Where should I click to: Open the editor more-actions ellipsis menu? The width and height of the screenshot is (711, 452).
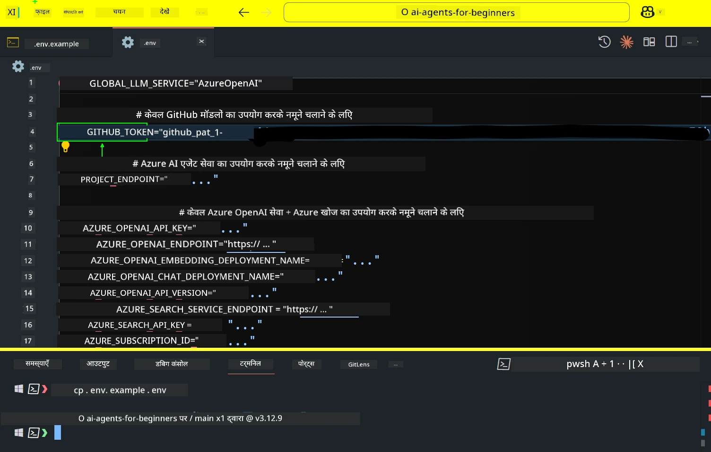(690, 42)
